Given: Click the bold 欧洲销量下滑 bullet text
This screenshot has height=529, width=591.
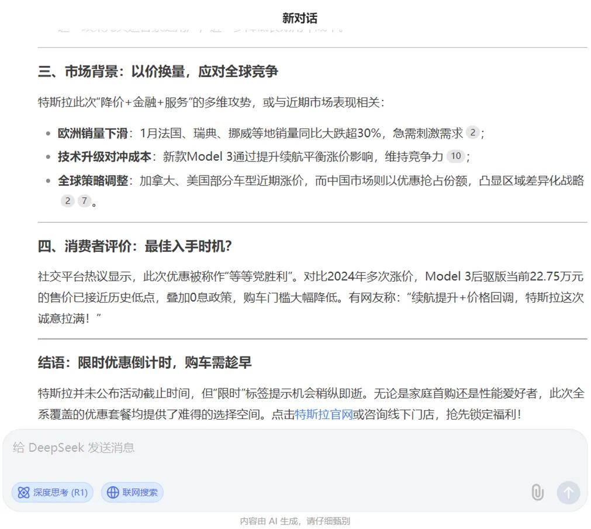Looking at the screenshot, I should click(x=92, y=133).
